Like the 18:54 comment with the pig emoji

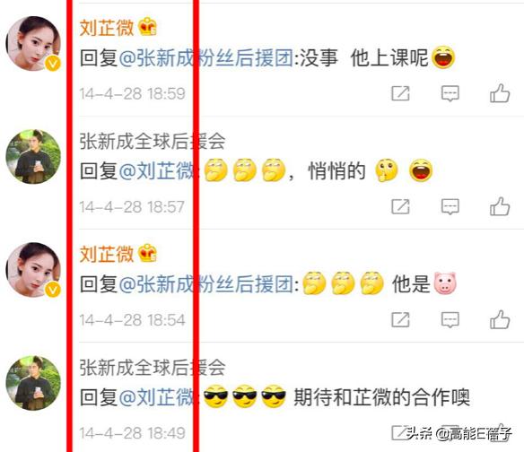click(x=500, y=319)
